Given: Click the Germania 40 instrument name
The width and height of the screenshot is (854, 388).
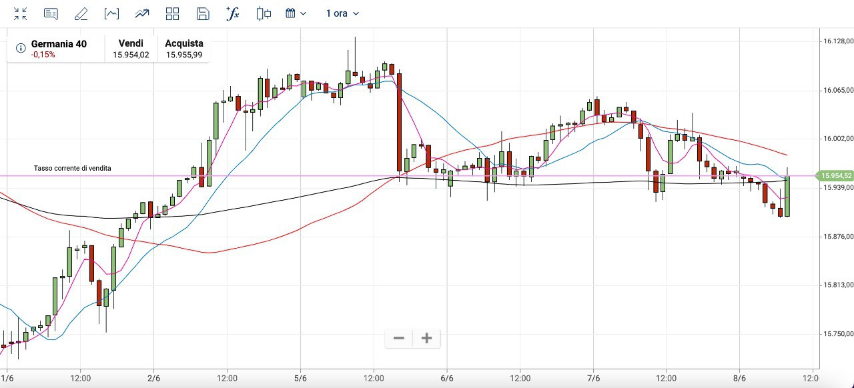Looking at the screenshot, I should pos(59,44).
